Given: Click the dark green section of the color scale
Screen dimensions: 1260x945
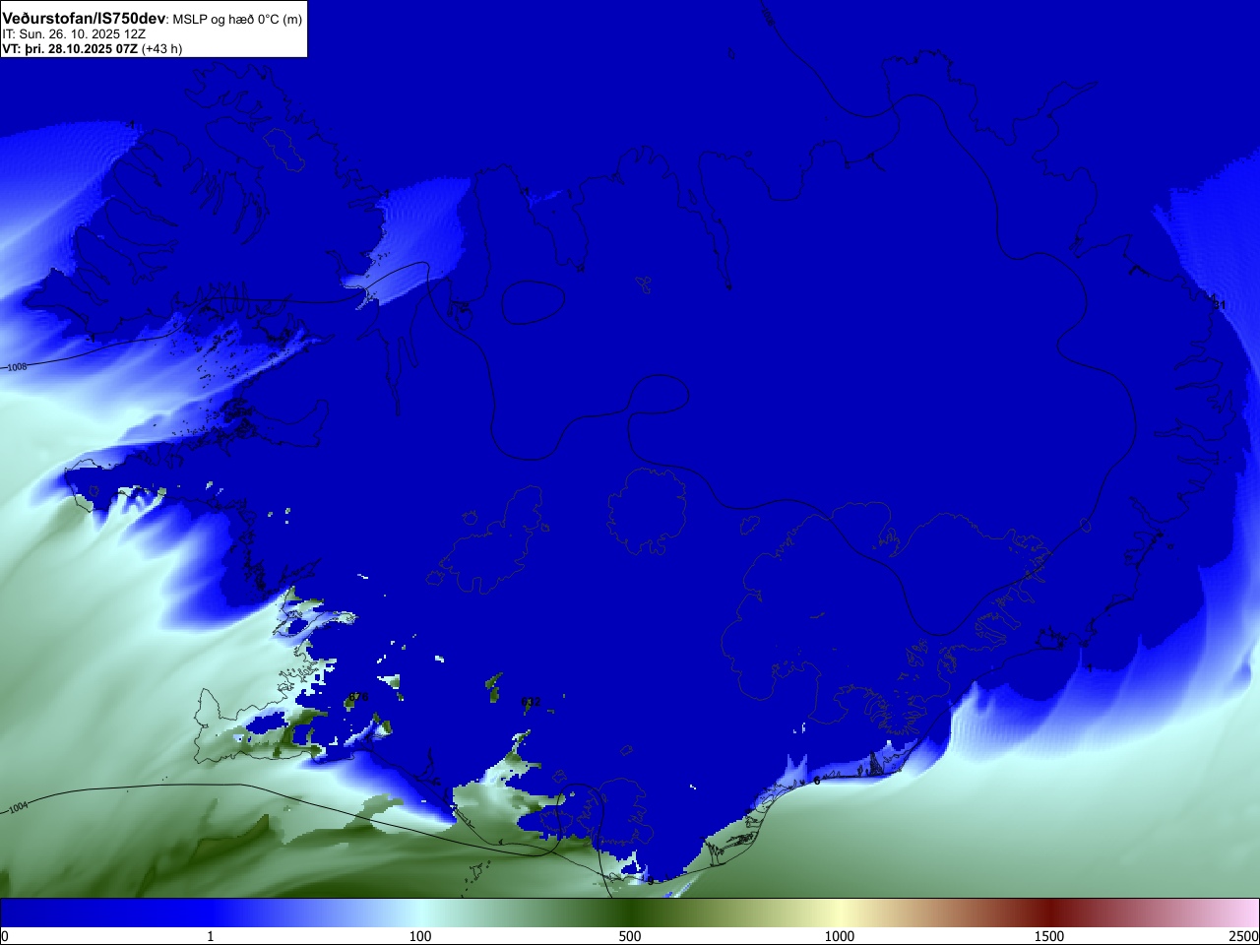Looking at the screenshot, I should pos(630,913).
